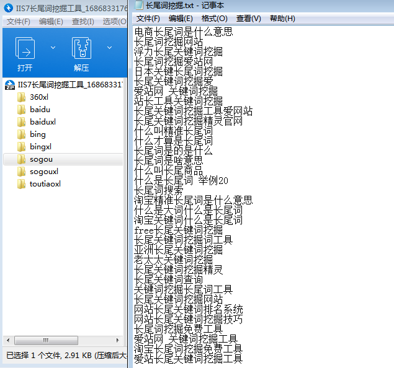Viewport: 394px width, 368px height.
Task: Click the status bar text 已选择 1 个文件
Action: coord(34,356)
